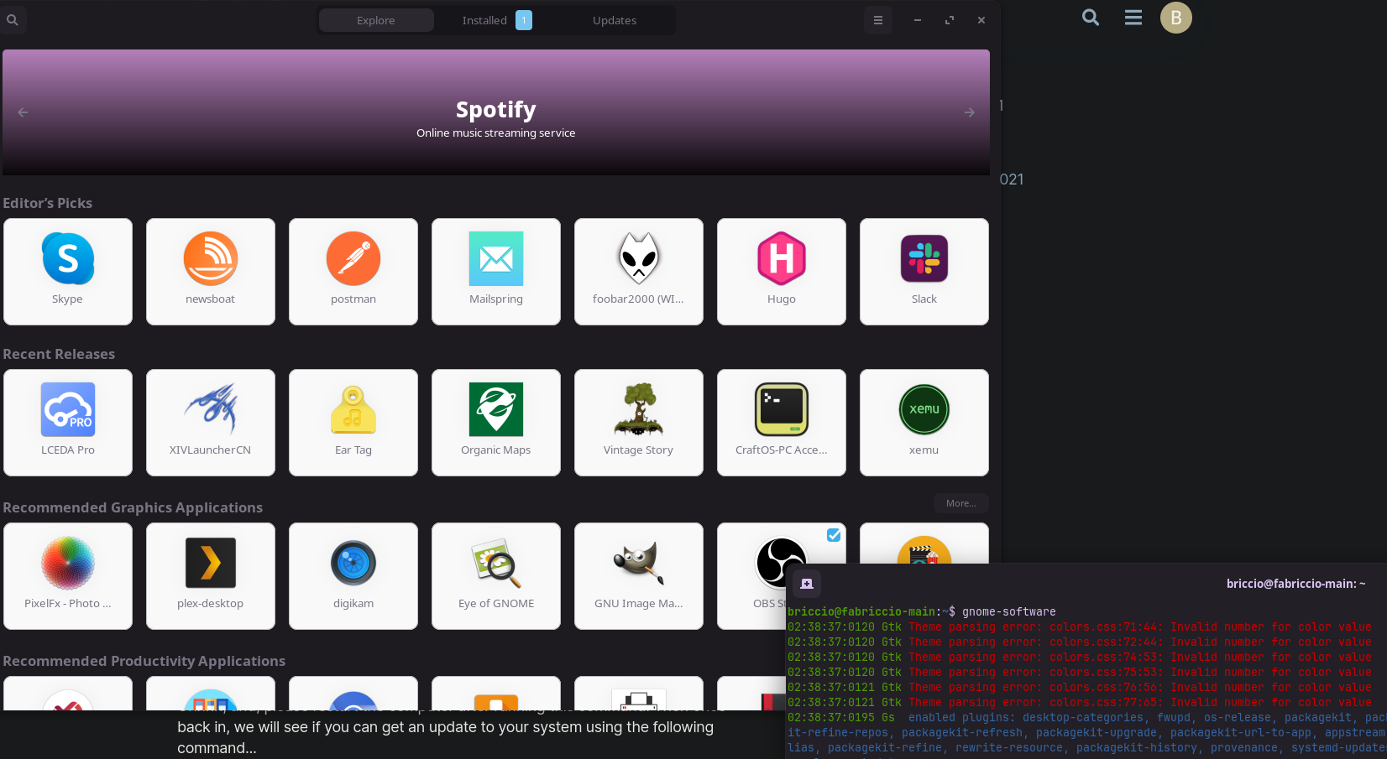This screenshot has width=1387, height=759.
Task: Open the Hugo app tile
Action: (782, 272)
